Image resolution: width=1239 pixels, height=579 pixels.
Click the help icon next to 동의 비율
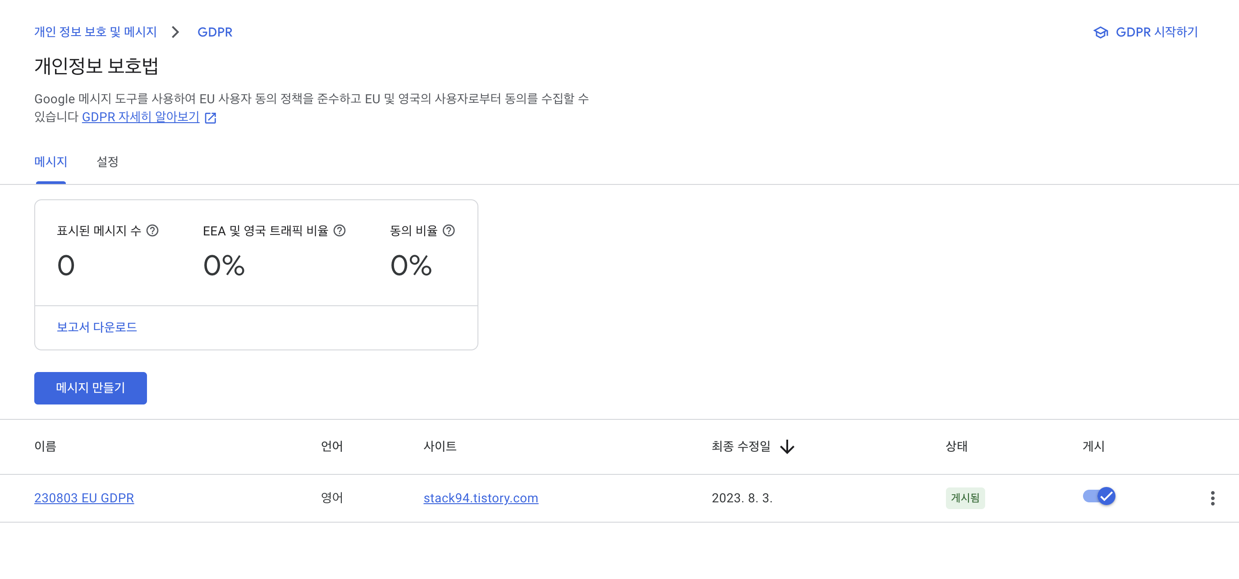coord(449,231)
